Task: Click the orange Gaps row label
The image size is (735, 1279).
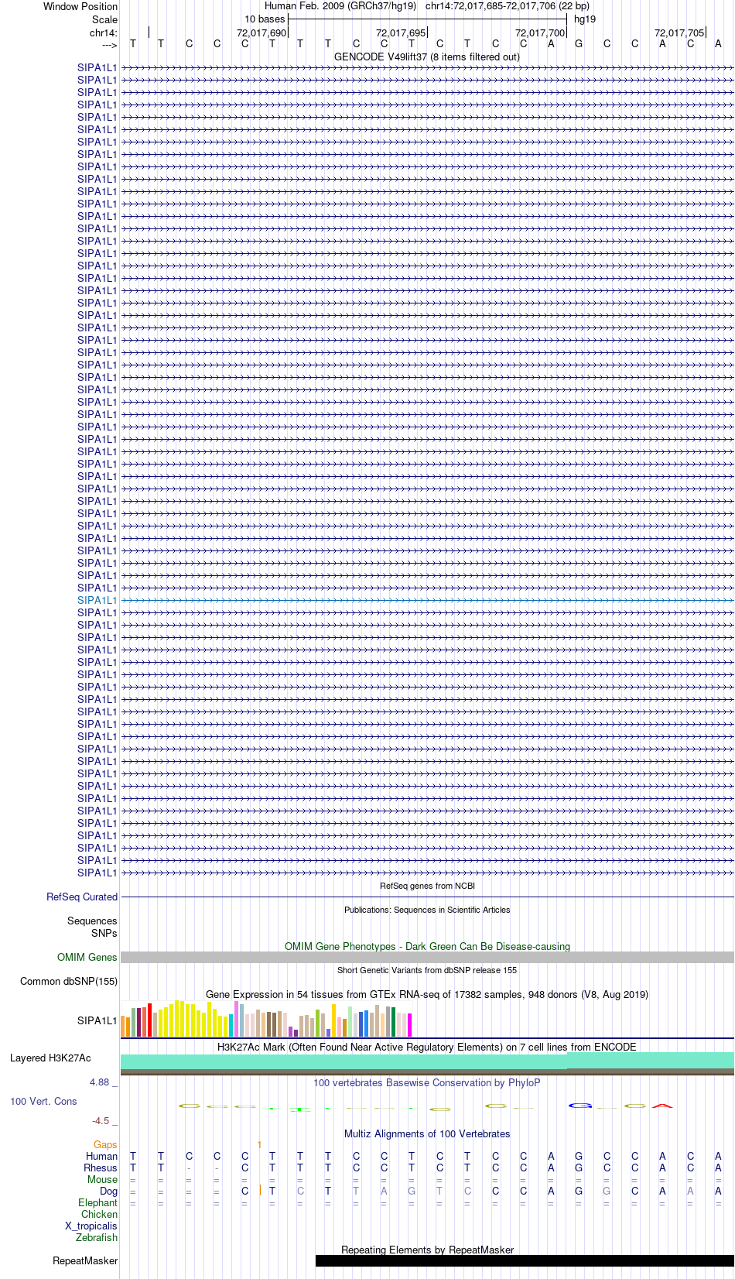Action: tap(105, 1144)
